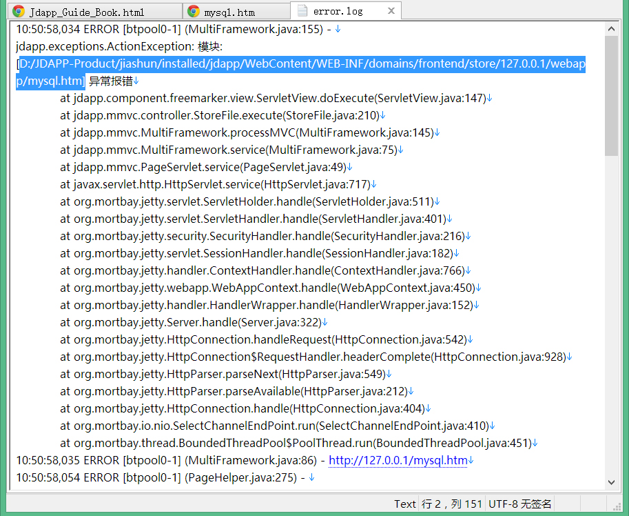Place cursor on the BoundedThreadPool stack line
Image resolution: width=629 pixels, height=516 pixels.
[296, 443]
